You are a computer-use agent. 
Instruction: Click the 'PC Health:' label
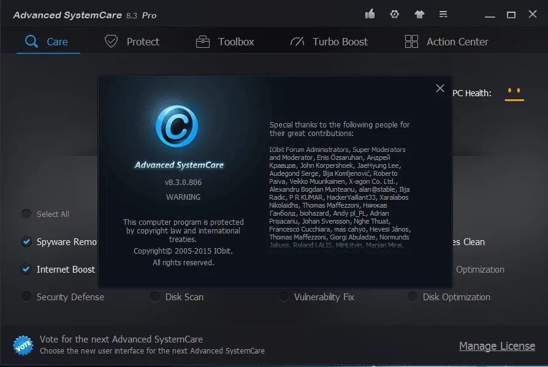pyautogui.click(x=472, y=93)
